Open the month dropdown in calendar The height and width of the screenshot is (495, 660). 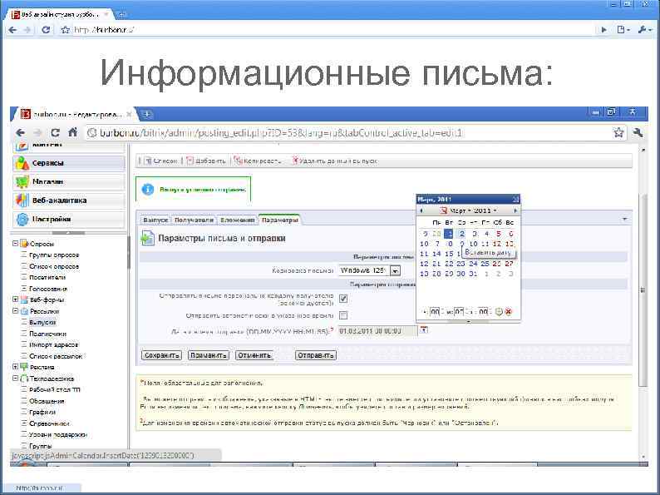point(460,210)
